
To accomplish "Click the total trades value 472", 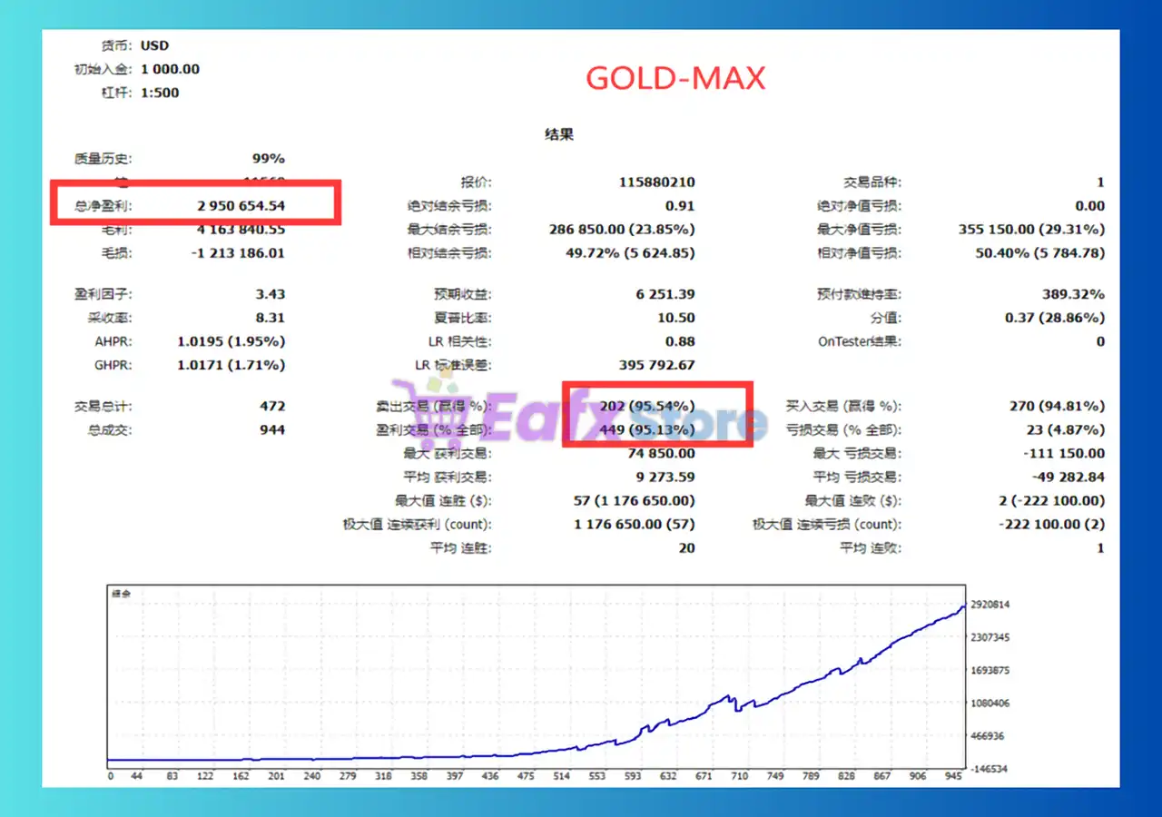I will (x=271, y=406).
